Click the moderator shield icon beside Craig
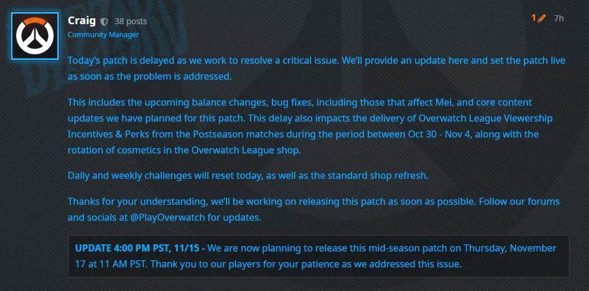 pos(105,22)
